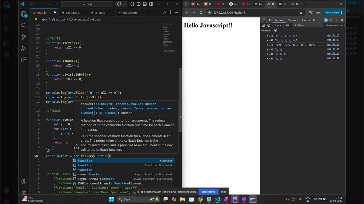Click the lightbulb code action icon
The width and height of the screenshot is (364, 204).
pos(48,151)
